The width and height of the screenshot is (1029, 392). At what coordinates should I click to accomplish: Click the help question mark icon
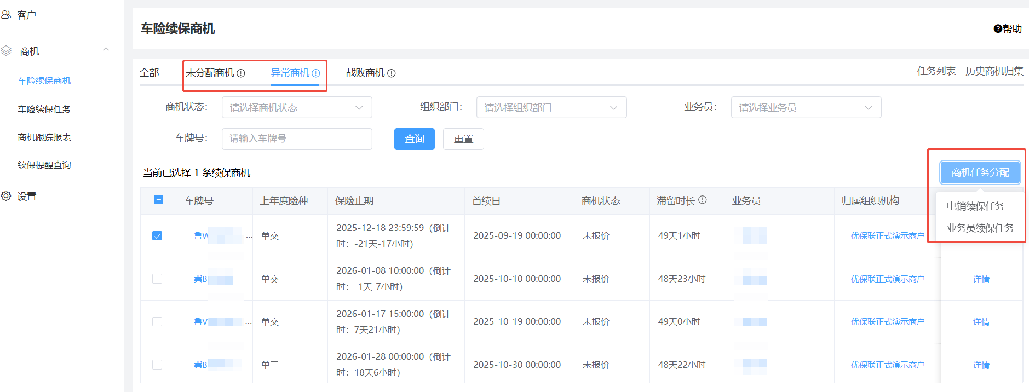[x=998, y=29]
